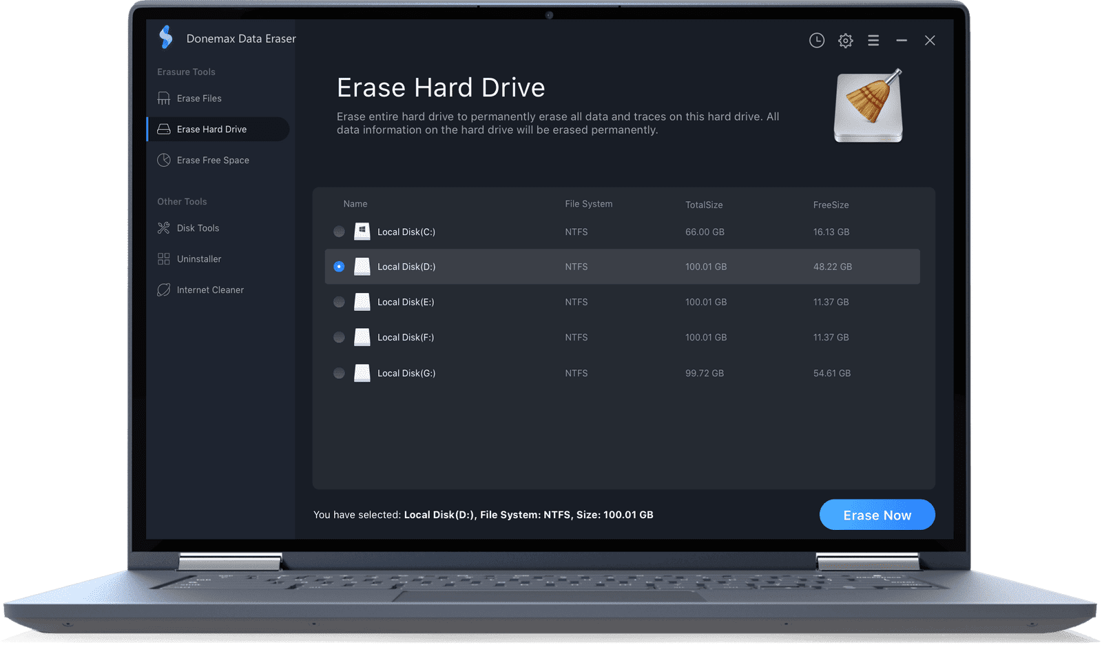Select the Local Disk(F:) radio button

339,337
